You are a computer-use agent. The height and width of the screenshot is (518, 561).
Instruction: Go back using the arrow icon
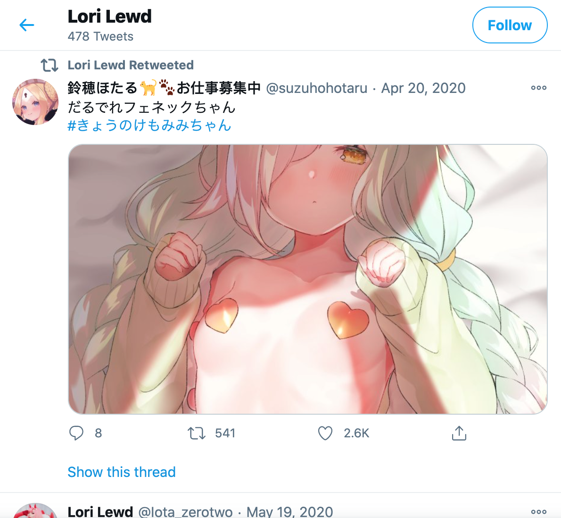(26, 25)
